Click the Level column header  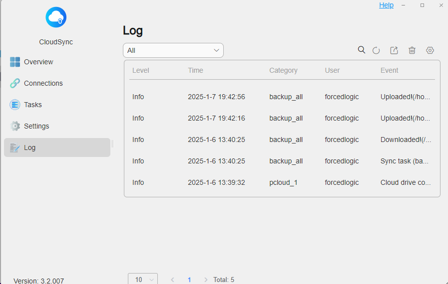(140, 70)
